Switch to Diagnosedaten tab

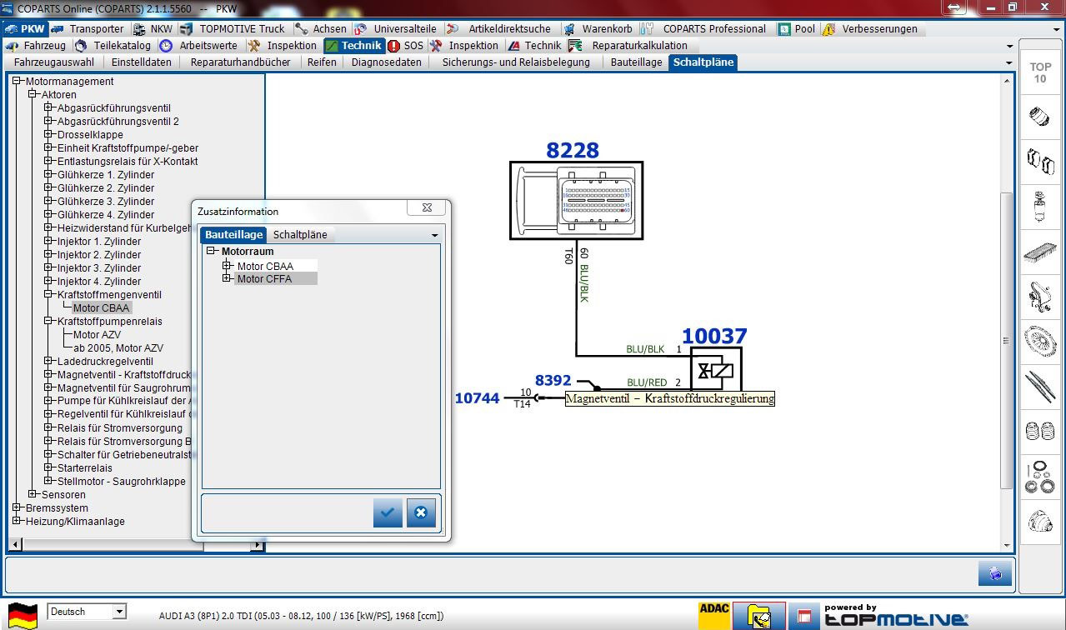point(386,62)
